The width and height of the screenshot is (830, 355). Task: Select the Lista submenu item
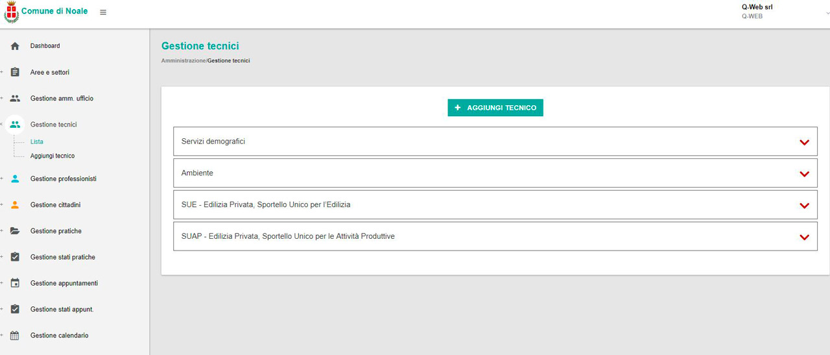pyautogui.click(x=36, y=141)
